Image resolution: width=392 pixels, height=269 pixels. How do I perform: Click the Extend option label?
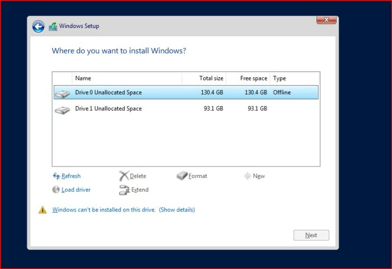pyautogui.click(x=140, y=190)
